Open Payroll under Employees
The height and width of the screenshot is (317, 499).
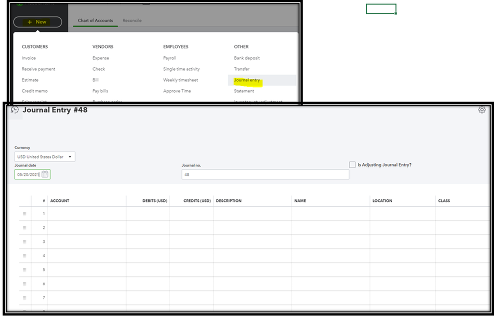click(169, 58)
